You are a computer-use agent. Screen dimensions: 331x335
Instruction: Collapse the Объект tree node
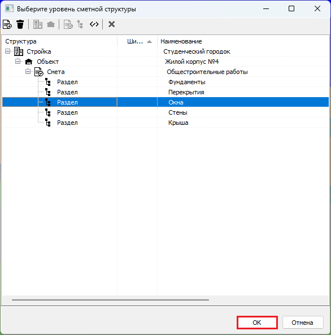(18, 62)
